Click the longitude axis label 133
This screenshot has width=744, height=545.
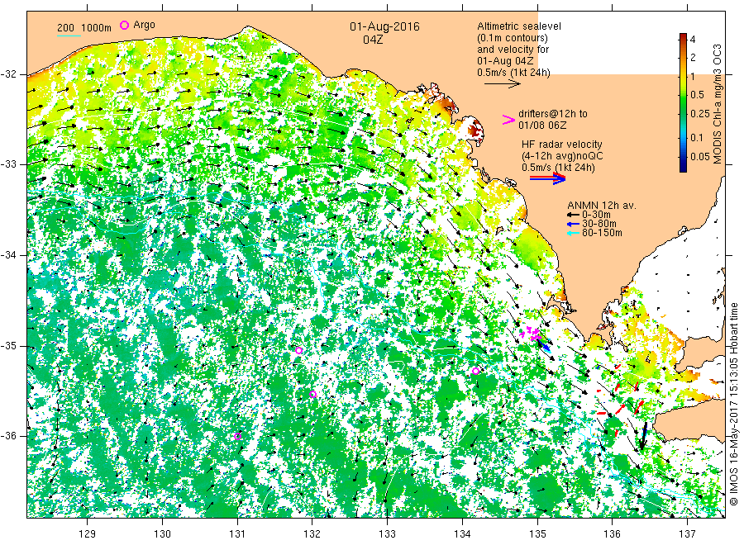(387, 533)
